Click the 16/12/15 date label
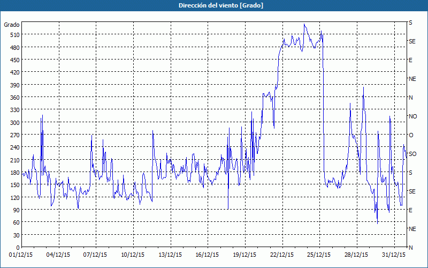 207,255
